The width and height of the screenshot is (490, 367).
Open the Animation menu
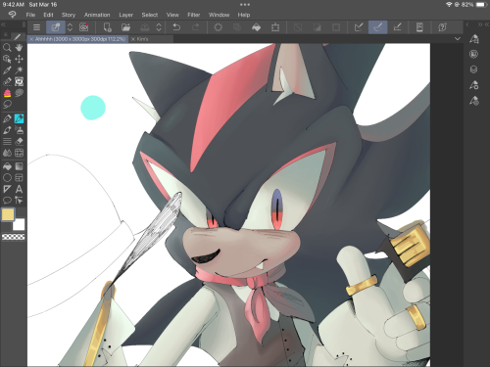(97, 15)
